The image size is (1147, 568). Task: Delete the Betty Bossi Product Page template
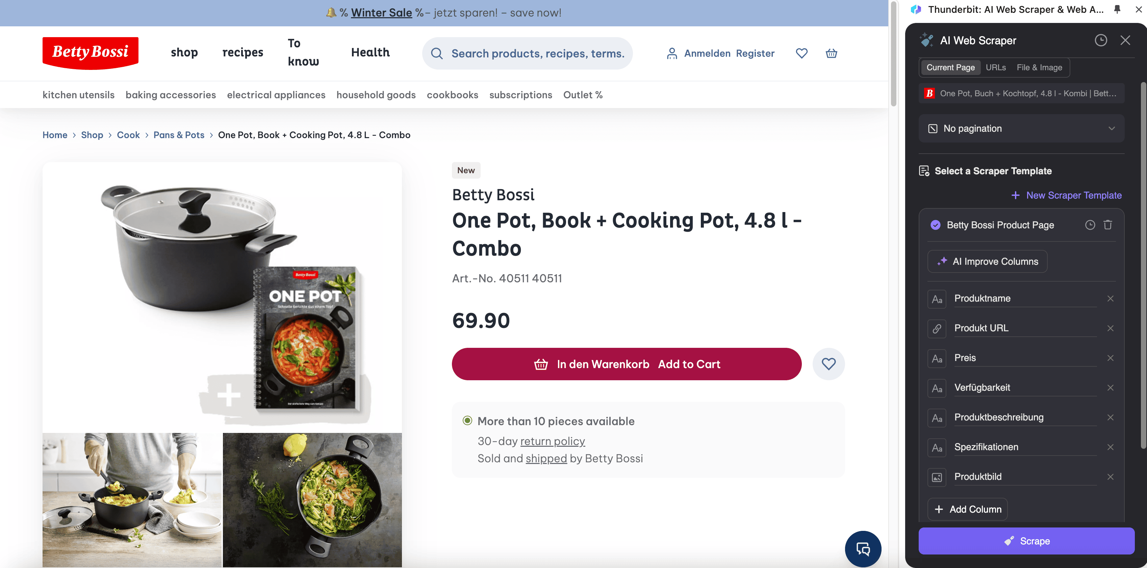(x=1107, y=225)
